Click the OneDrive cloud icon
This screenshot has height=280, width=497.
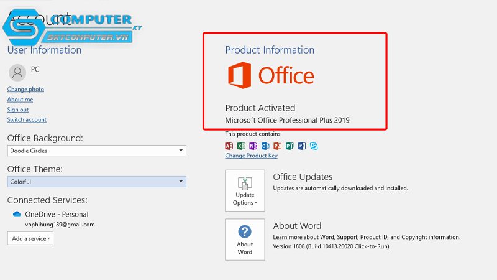17,214
